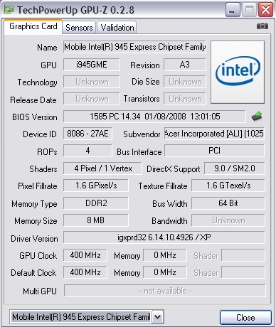The height and width of the screenshot is (327, 276).
Task: Click the Default Clock row Memory 0 MHz field
Action: pyautogui.click(x=165, y=272)
